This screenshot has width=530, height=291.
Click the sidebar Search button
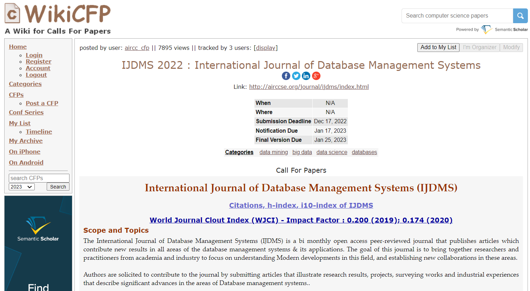tap(58, 187)
